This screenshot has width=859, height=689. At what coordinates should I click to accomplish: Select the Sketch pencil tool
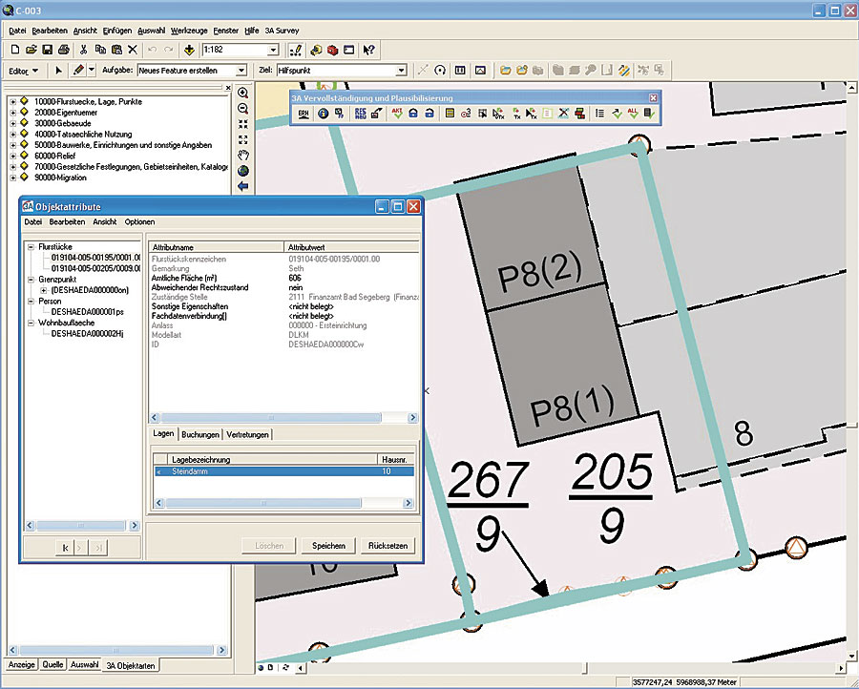click(79, 70)
